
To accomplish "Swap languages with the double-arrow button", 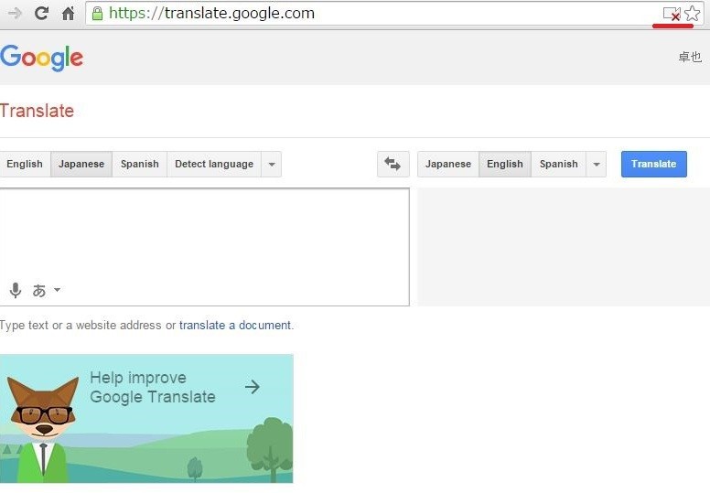I will pyautogui.click(x=393, y=164).
